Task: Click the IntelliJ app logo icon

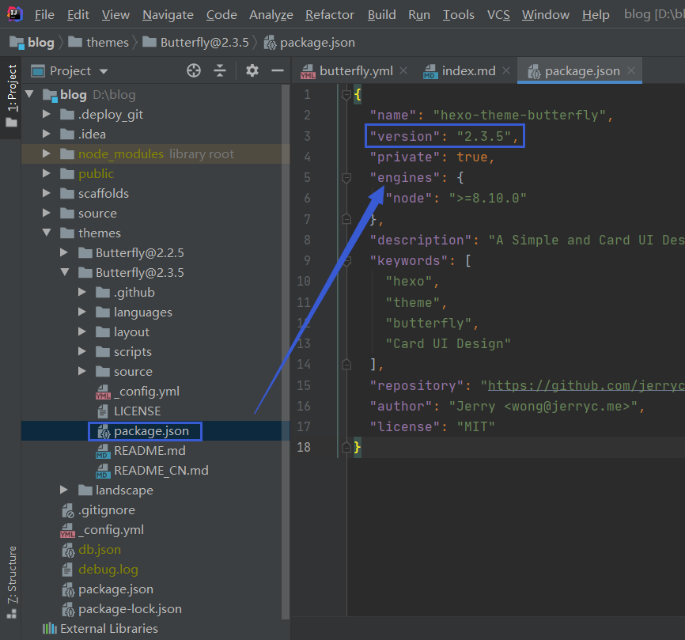Action: pyautogui.click(x=14, y=14)
